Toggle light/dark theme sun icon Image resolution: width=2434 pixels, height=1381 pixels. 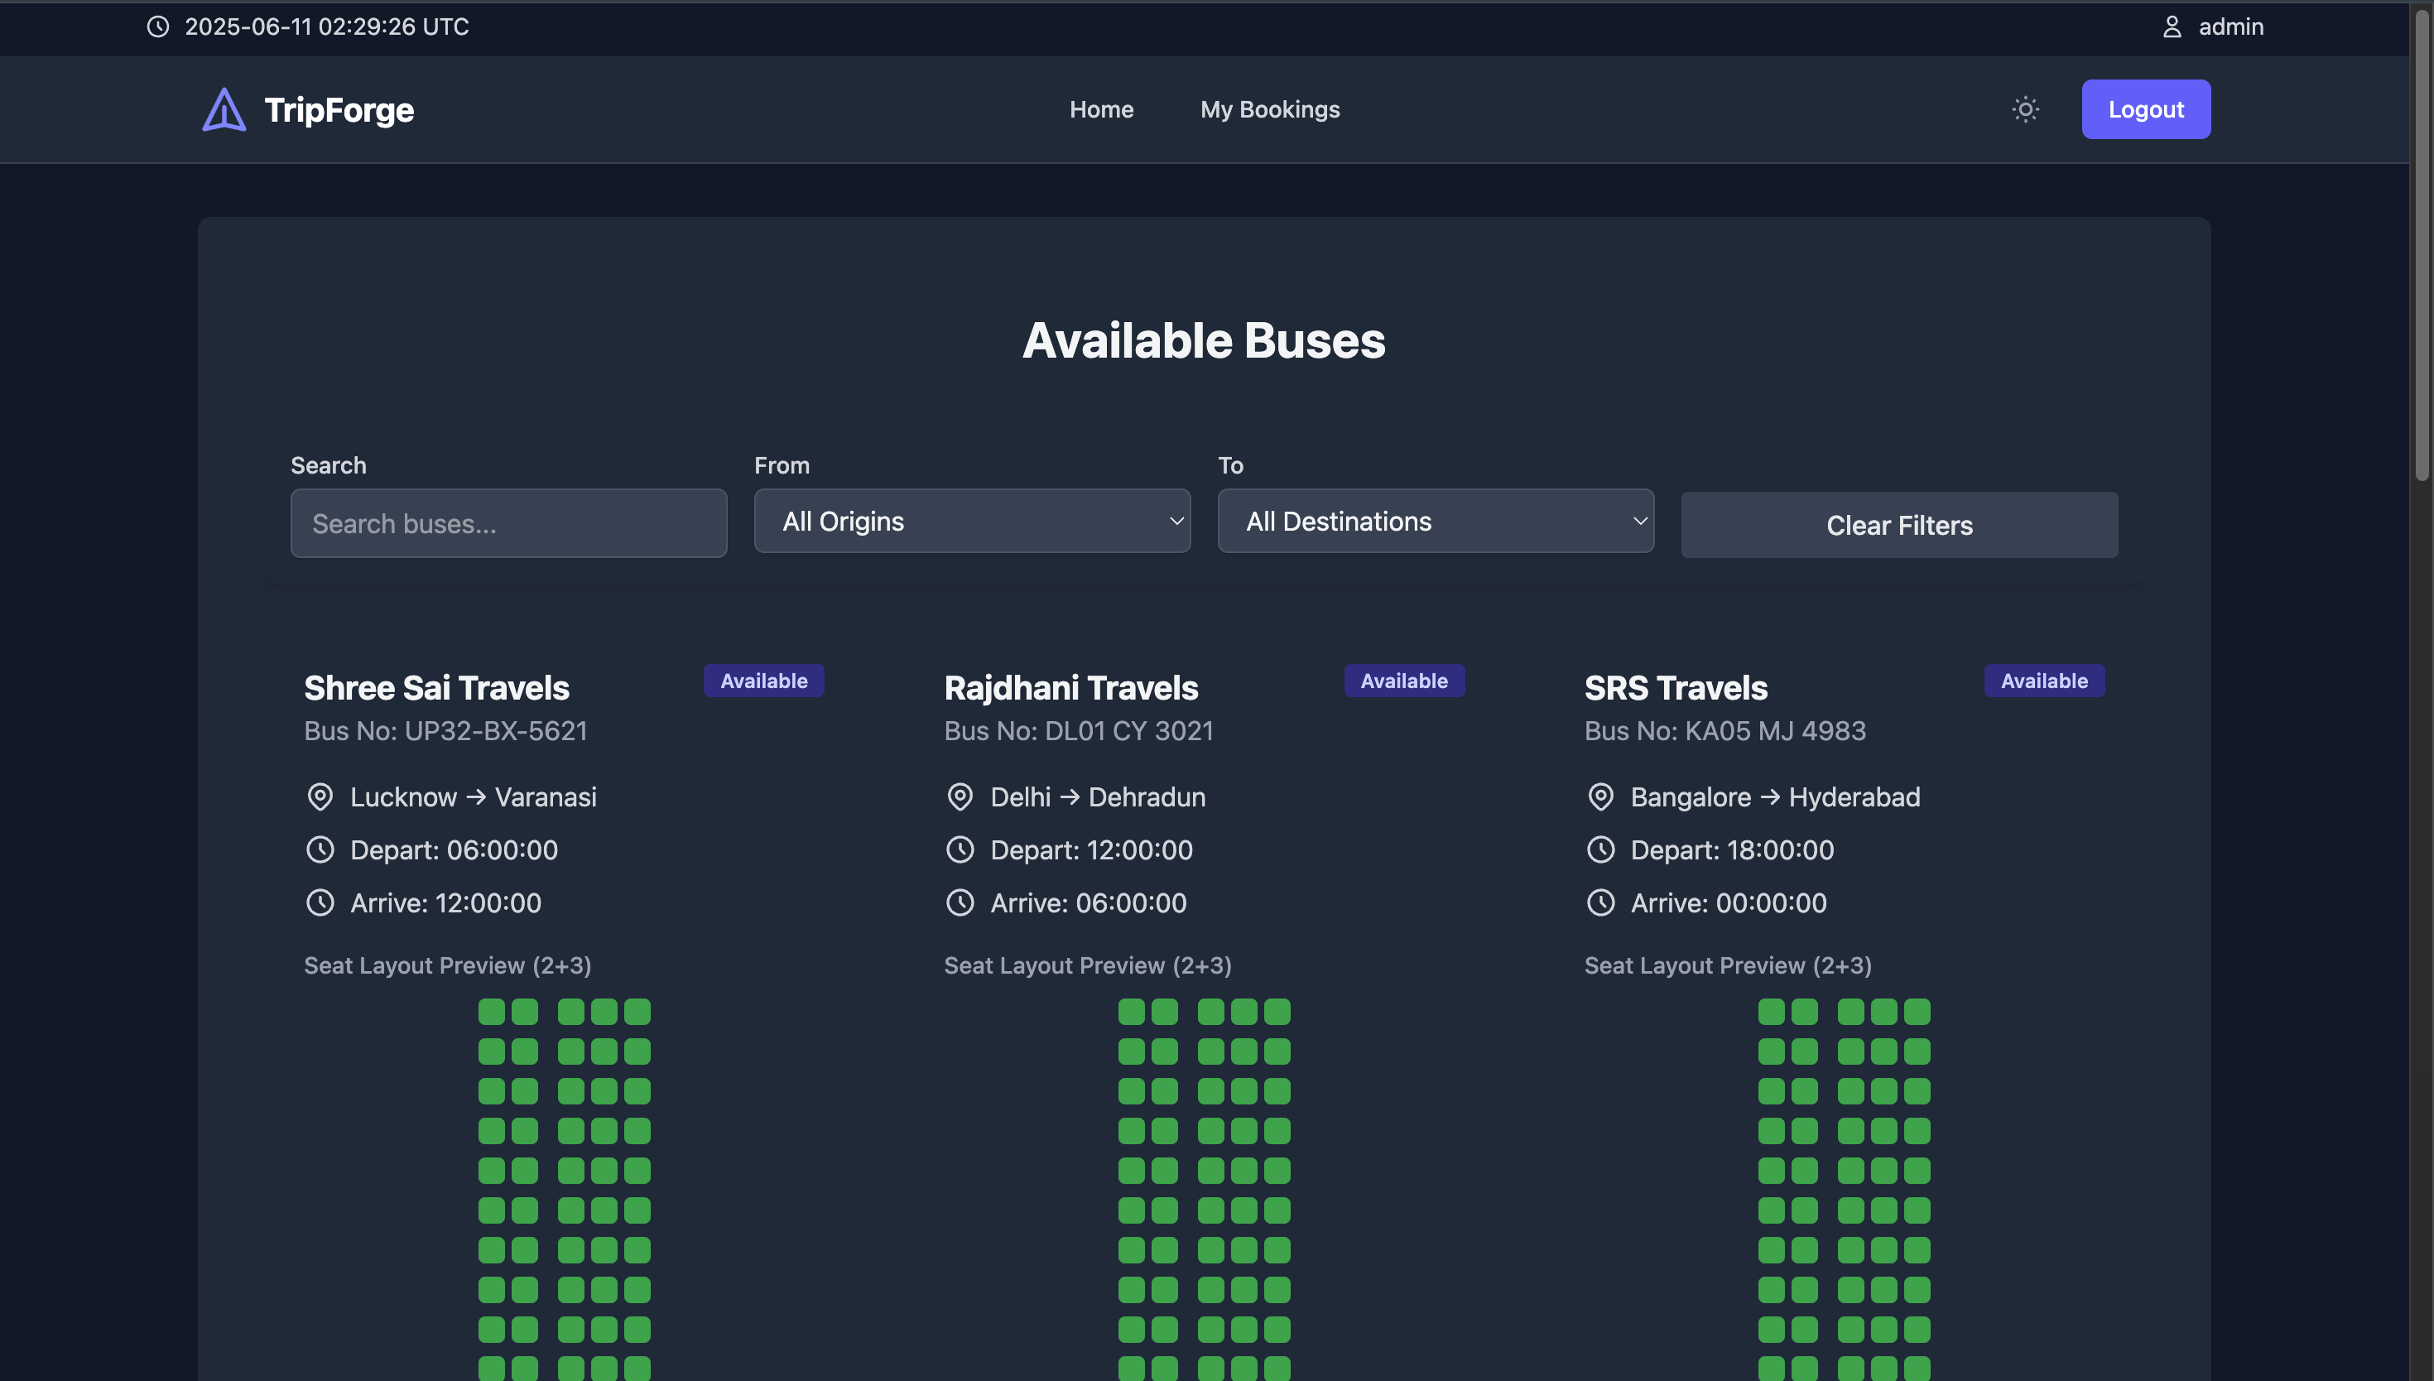pos(2025,109)
